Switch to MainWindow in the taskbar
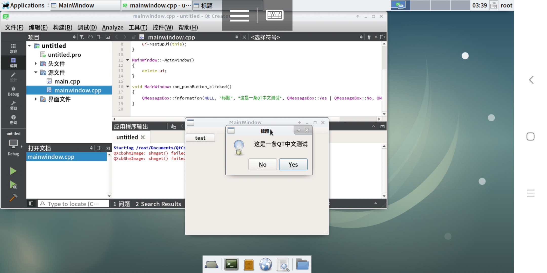Image resolution: width=547 pixels, height=273 pixels. (85, 5)
